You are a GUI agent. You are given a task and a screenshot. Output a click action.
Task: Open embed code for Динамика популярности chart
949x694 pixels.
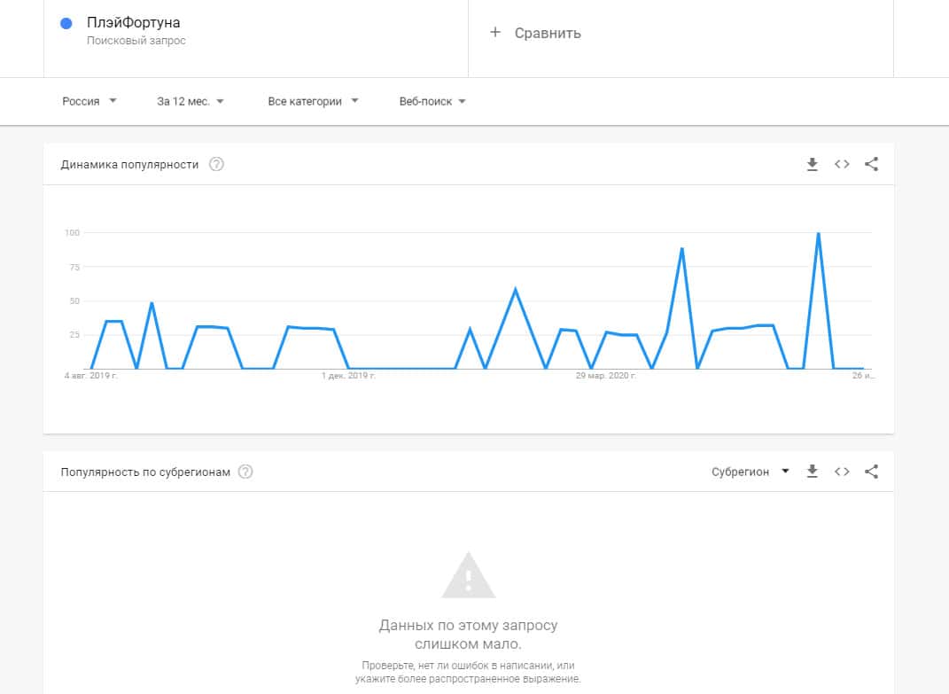pos(842,164)
